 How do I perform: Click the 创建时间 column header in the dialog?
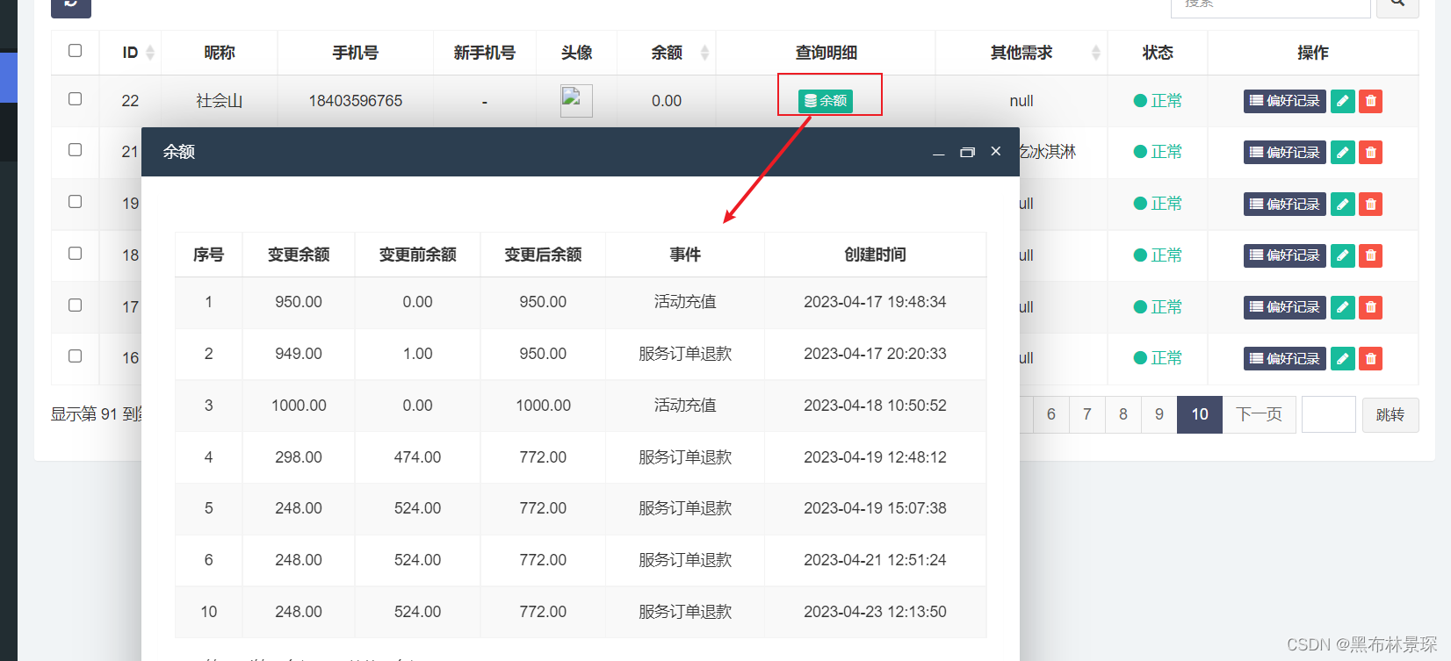(x=875, y=255)
